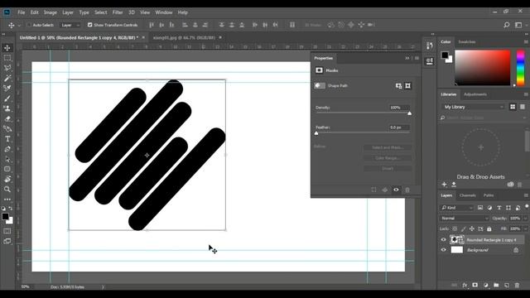
Task: Open the Fill dropdown arrow
Action: (525, 228)
